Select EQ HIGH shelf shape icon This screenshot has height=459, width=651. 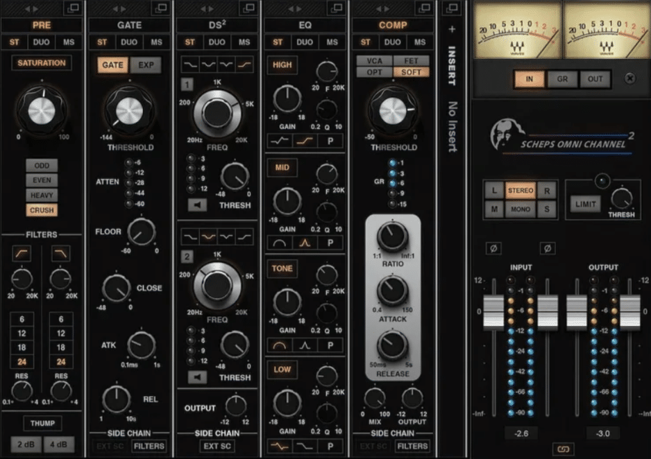[x=305, y=141]
